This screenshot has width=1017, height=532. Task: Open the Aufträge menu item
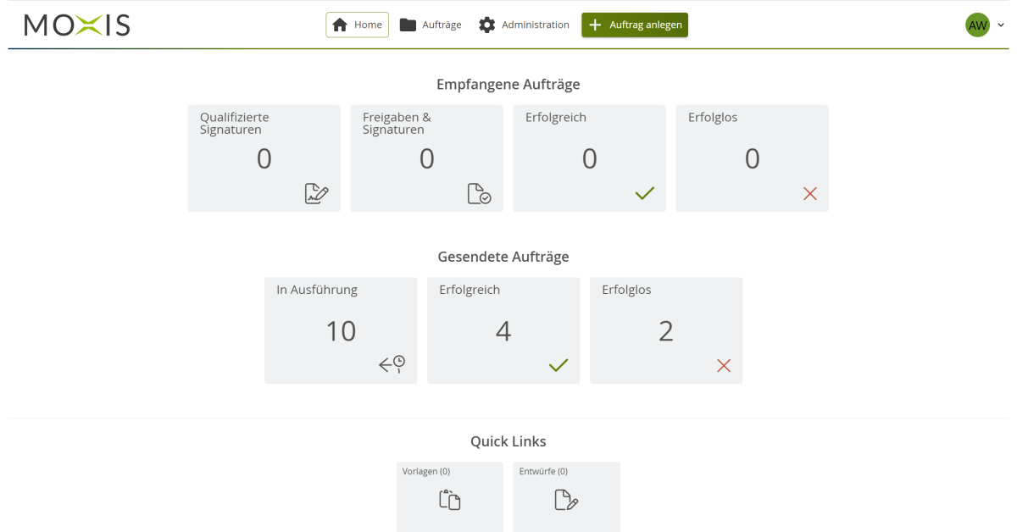(431, 25)
